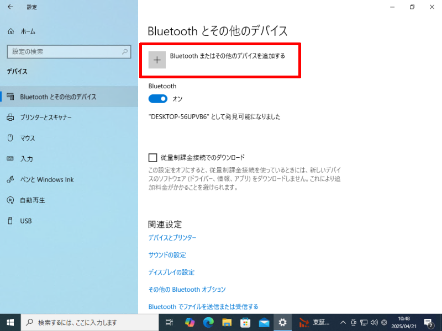Click the taskbar search box
The height and width of the screenshot is (331, 442).
[x=90, y=323]
